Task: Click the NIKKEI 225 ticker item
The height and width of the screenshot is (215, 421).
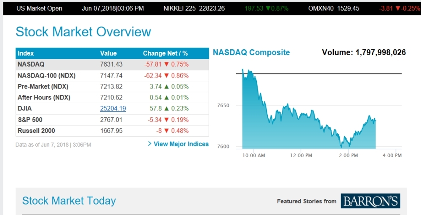Action: coord(194,8)
